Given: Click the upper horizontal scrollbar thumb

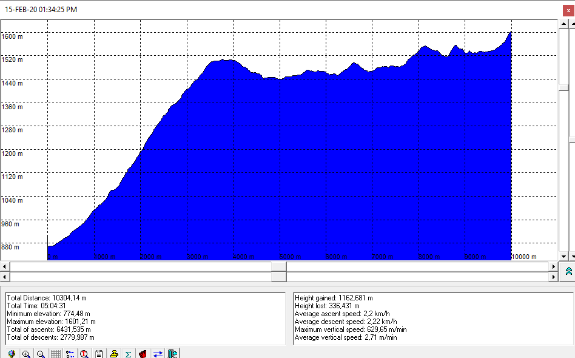Looking at the screenshot, I should [278, 266].
